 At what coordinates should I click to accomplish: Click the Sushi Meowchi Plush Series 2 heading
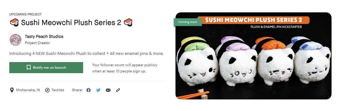point(71,22)
